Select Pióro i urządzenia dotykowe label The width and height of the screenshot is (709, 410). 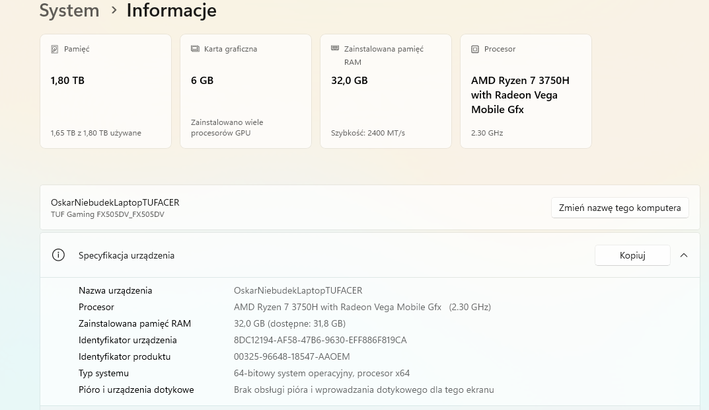point(136,389)
